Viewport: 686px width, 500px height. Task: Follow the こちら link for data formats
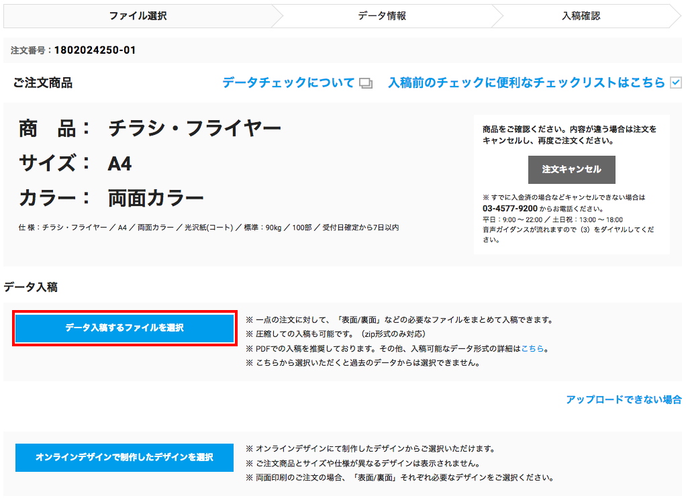click(x=533, y=348)
